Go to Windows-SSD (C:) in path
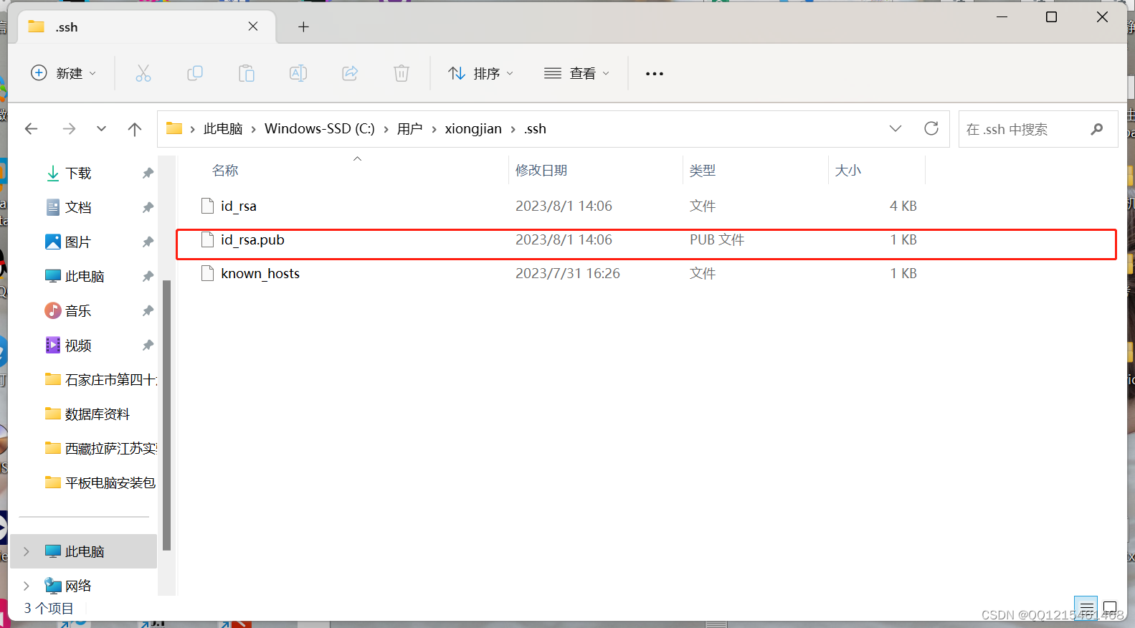Viewport: 1135px width, 628px height. pyautogui.click(x=320, y=129)
